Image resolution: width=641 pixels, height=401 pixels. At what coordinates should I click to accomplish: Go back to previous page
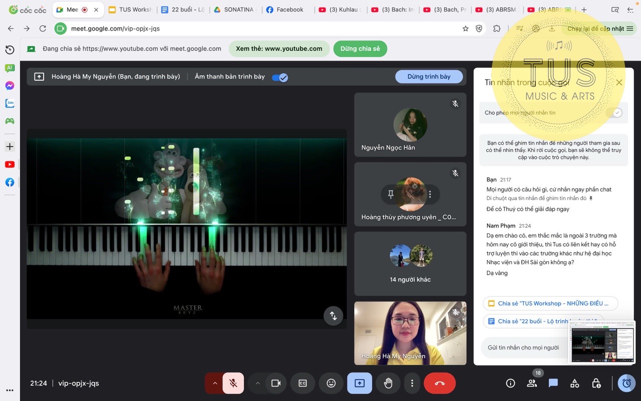click(x=11, y=29)
